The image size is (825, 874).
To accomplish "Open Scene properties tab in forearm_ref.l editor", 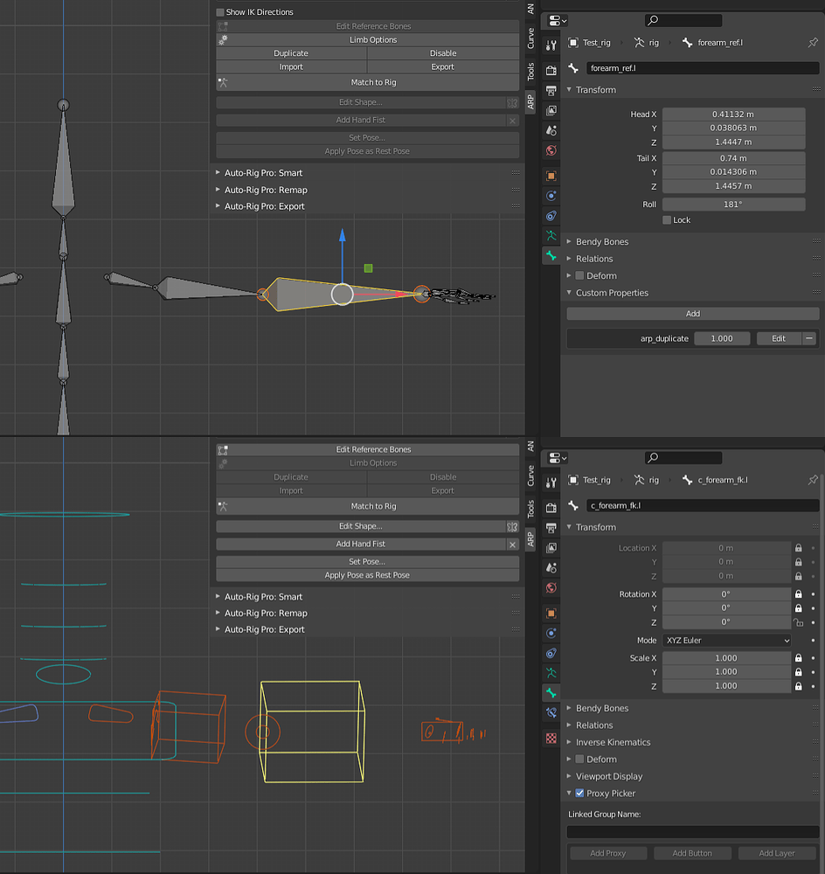I will coord(551,130).
